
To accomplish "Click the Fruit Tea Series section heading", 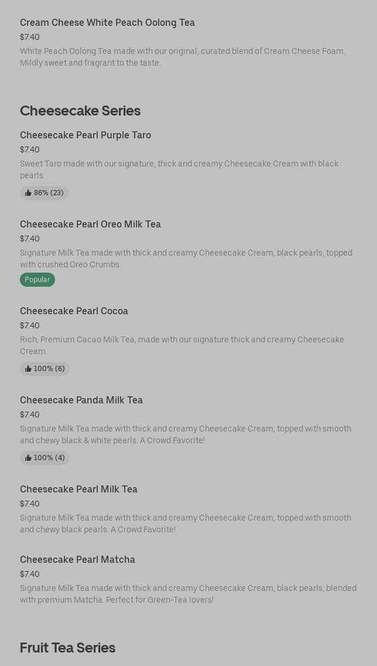I will pyautogui.click(x=67, y=647).
